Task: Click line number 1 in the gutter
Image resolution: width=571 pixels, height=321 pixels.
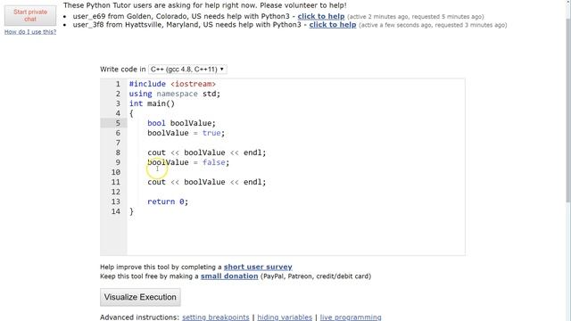Action: 118,84
